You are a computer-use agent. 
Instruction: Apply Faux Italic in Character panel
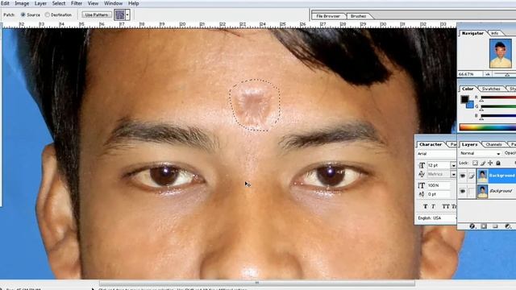(x=434, y=206)
